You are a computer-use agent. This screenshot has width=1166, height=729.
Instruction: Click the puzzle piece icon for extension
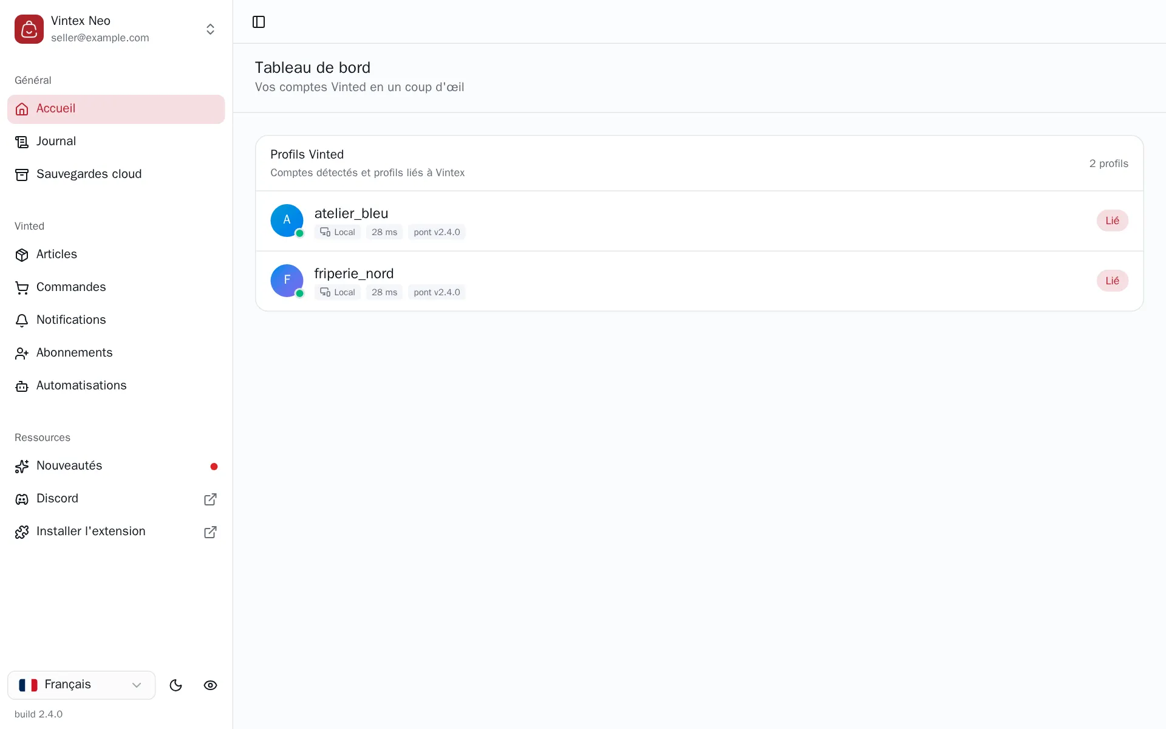(x=22, y=532)
